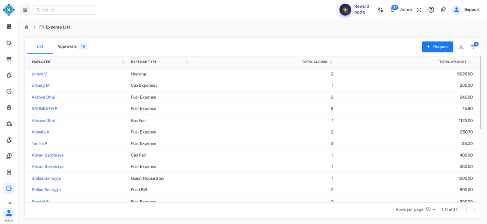Open filters icon with badge 4

pyautogui.click(x=474, y=46)
